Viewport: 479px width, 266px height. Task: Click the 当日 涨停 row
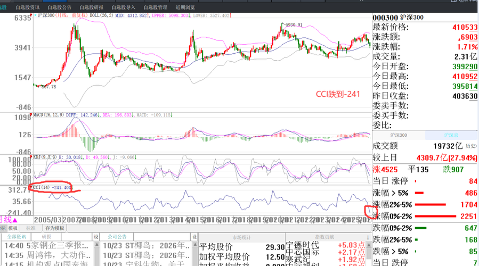(x=425, y=181)
